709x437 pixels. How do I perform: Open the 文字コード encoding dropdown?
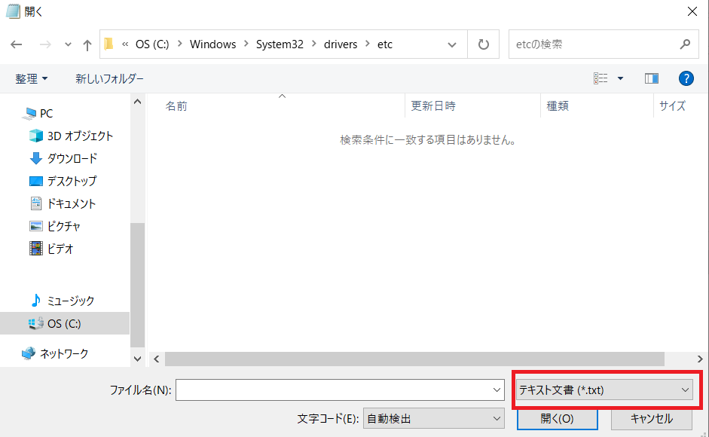click(433, 418)
